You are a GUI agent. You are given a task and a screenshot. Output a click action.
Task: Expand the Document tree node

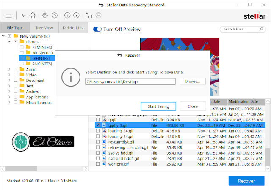9,80
